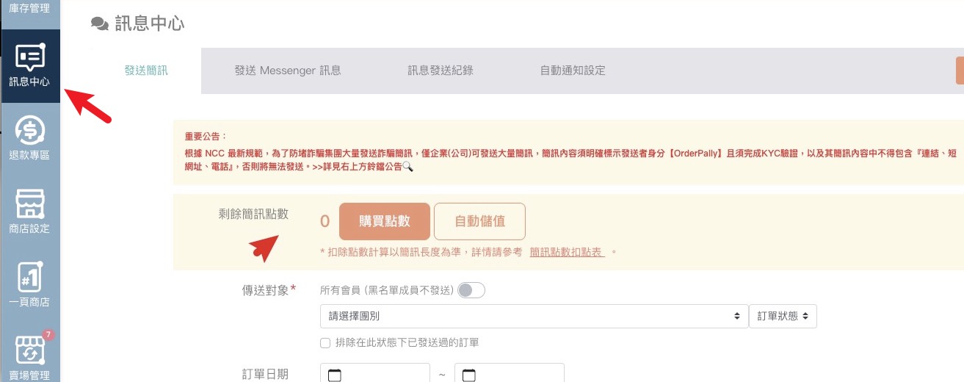Image resolution: width=964 pixels, height=382 pixels.
Task: Click the 自動儲值 button
Action: (479, 221)
